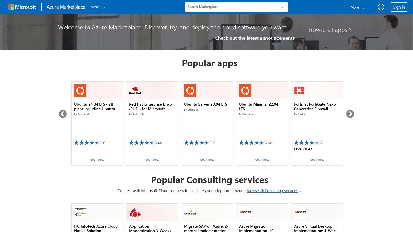The width and height of the screenshot is (413, 232).
Task: Get it now for Ubuntu Server 20.04
Action: coord(207,160)
